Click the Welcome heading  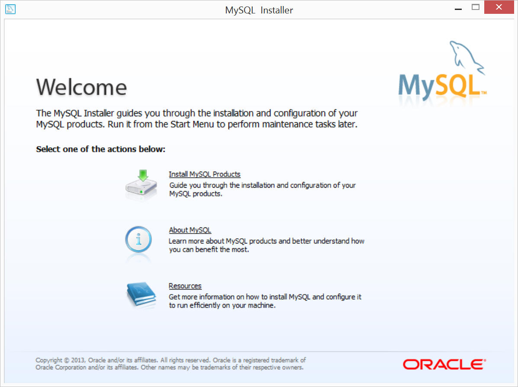pyautogui.click(x=81, y=87)
